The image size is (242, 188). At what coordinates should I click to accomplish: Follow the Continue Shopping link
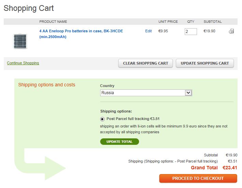point(23,63)
